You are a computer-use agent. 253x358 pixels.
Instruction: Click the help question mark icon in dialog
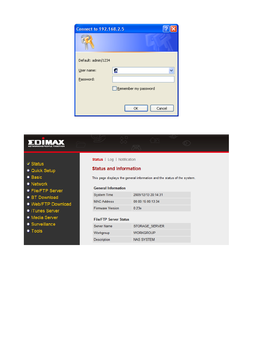[x=166, y=29]
